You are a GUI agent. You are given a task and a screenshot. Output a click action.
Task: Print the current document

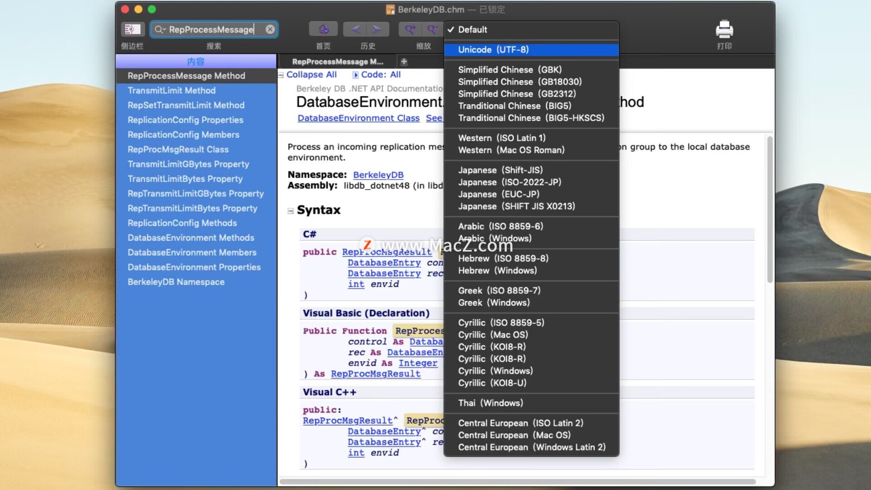pyautogui.click(x=724, y=29)
